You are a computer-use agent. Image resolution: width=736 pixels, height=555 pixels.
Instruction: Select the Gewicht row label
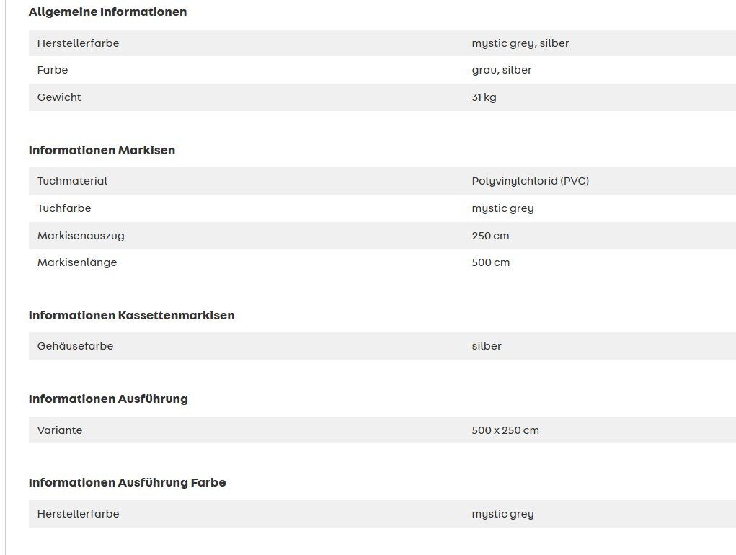(x=59, y=97)
